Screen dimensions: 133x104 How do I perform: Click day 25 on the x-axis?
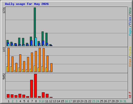(101, 101)
